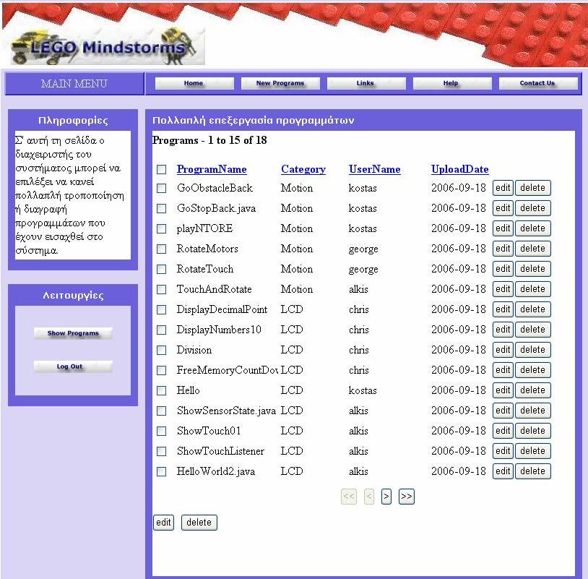Screen dimensions: 588x579
Task: Tick the RotateTouch checkbox
Action: [161, 269]
